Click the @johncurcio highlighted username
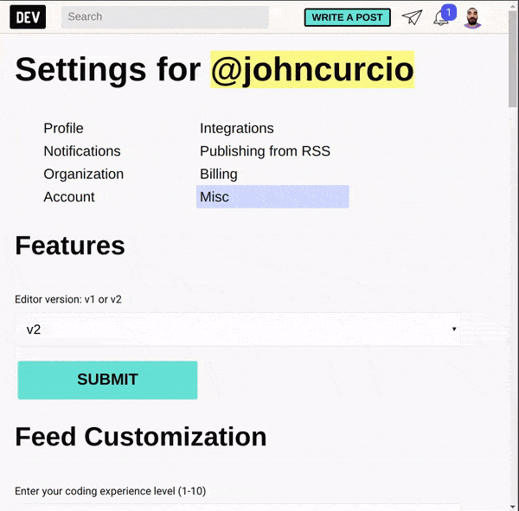Image resolution: width=519 pixels, height=511 pixels. pos(312,69)
